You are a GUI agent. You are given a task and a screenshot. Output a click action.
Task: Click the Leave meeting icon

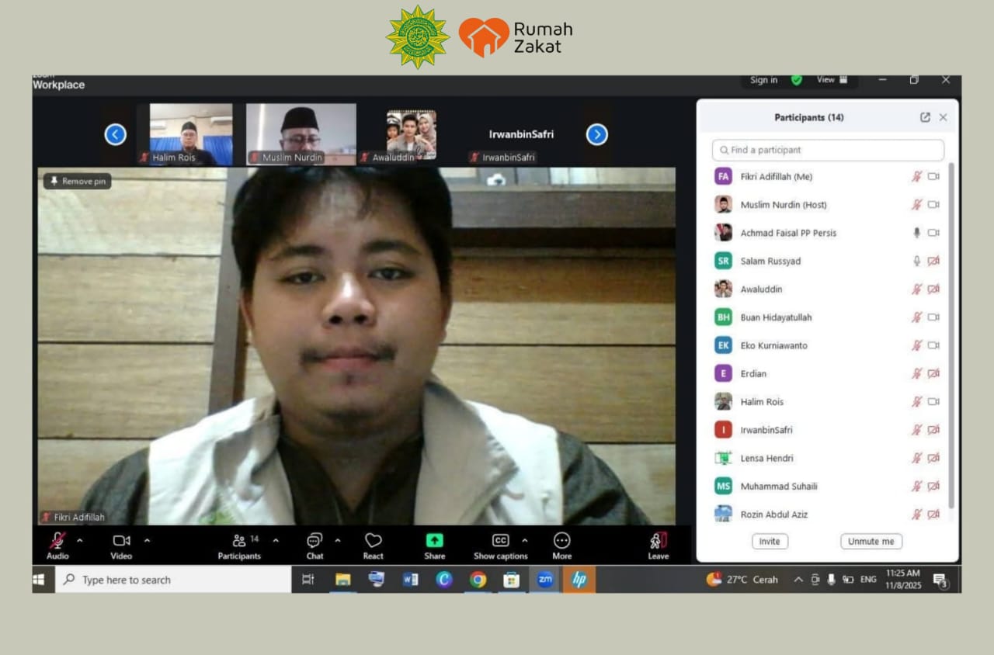pyautogui.click(x=658, y=541)
